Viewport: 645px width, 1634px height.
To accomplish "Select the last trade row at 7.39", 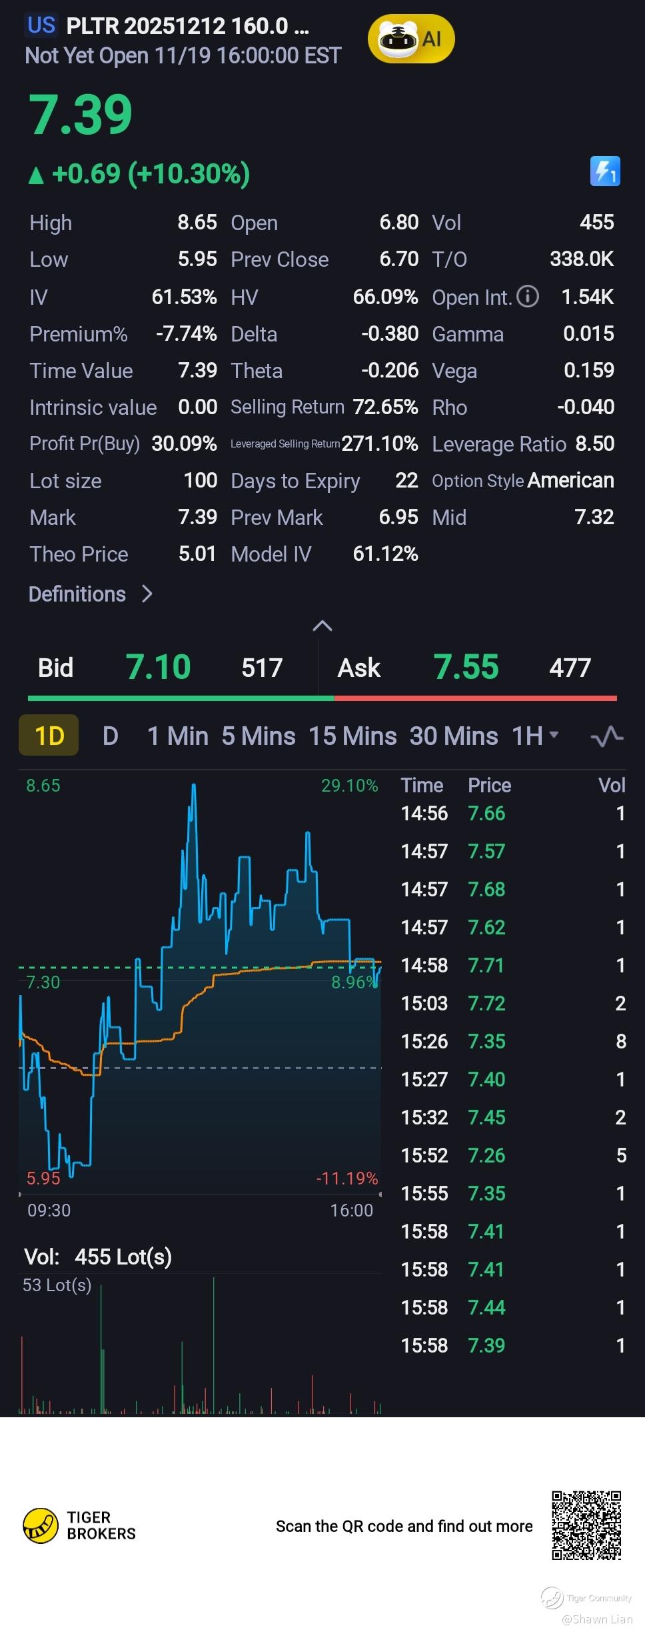I will click(513, 1345).
